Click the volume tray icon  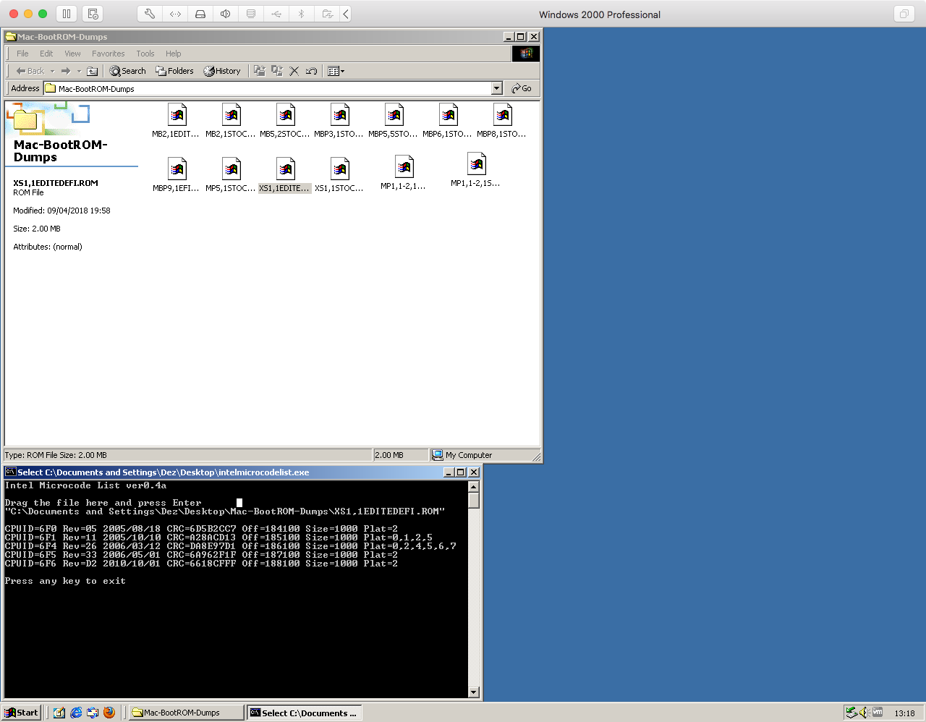[865, 713]
